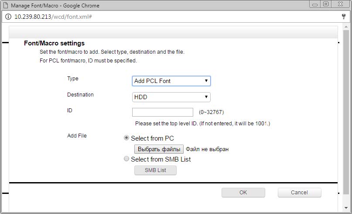Image resolution: width=352 pixels, height=214 pixels.
Task: Open the SMB List button
Action: coord(155,170)
